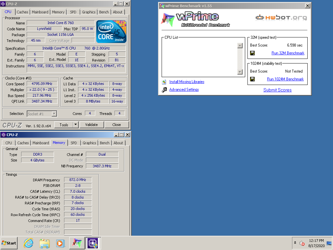Click the Intel Core i5 logo badge
Image resolution: width=333 pixels, height=250 pixels.
click(111, 32)
